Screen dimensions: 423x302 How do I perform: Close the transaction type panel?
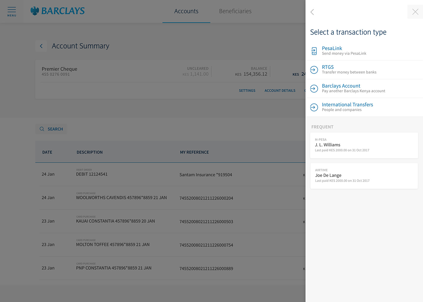point(415,12)
